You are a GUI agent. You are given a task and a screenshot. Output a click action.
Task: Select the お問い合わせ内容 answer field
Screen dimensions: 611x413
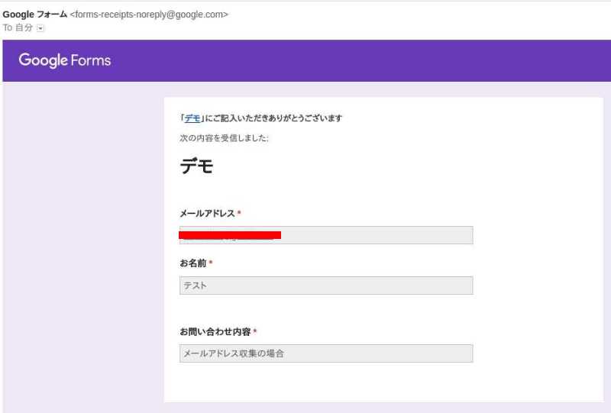(x=326, y=353)
